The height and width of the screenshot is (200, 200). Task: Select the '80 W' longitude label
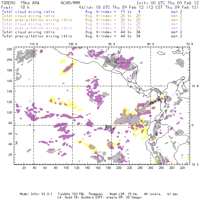(150, 44)
